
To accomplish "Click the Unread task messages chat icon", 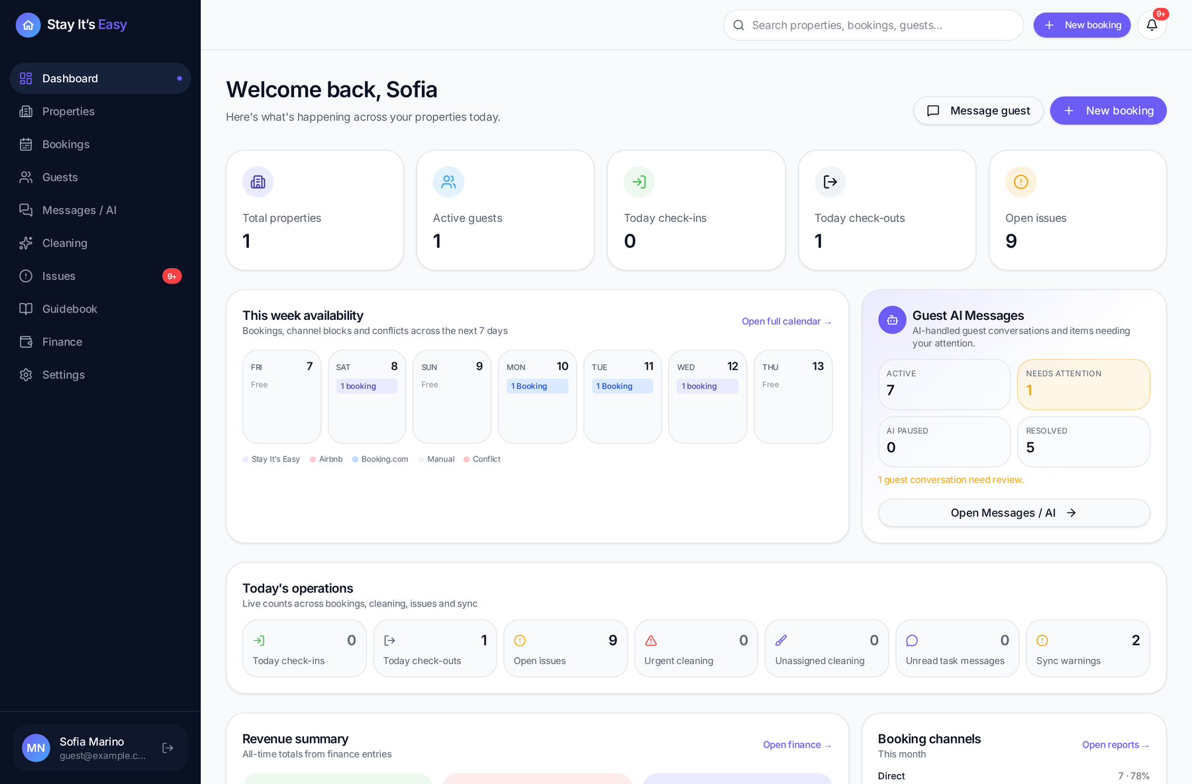I will click(x=912, y=640).
